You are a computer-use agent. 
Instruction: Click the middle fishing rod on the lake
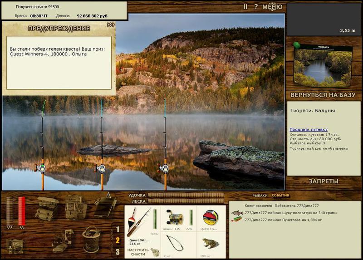102,145
